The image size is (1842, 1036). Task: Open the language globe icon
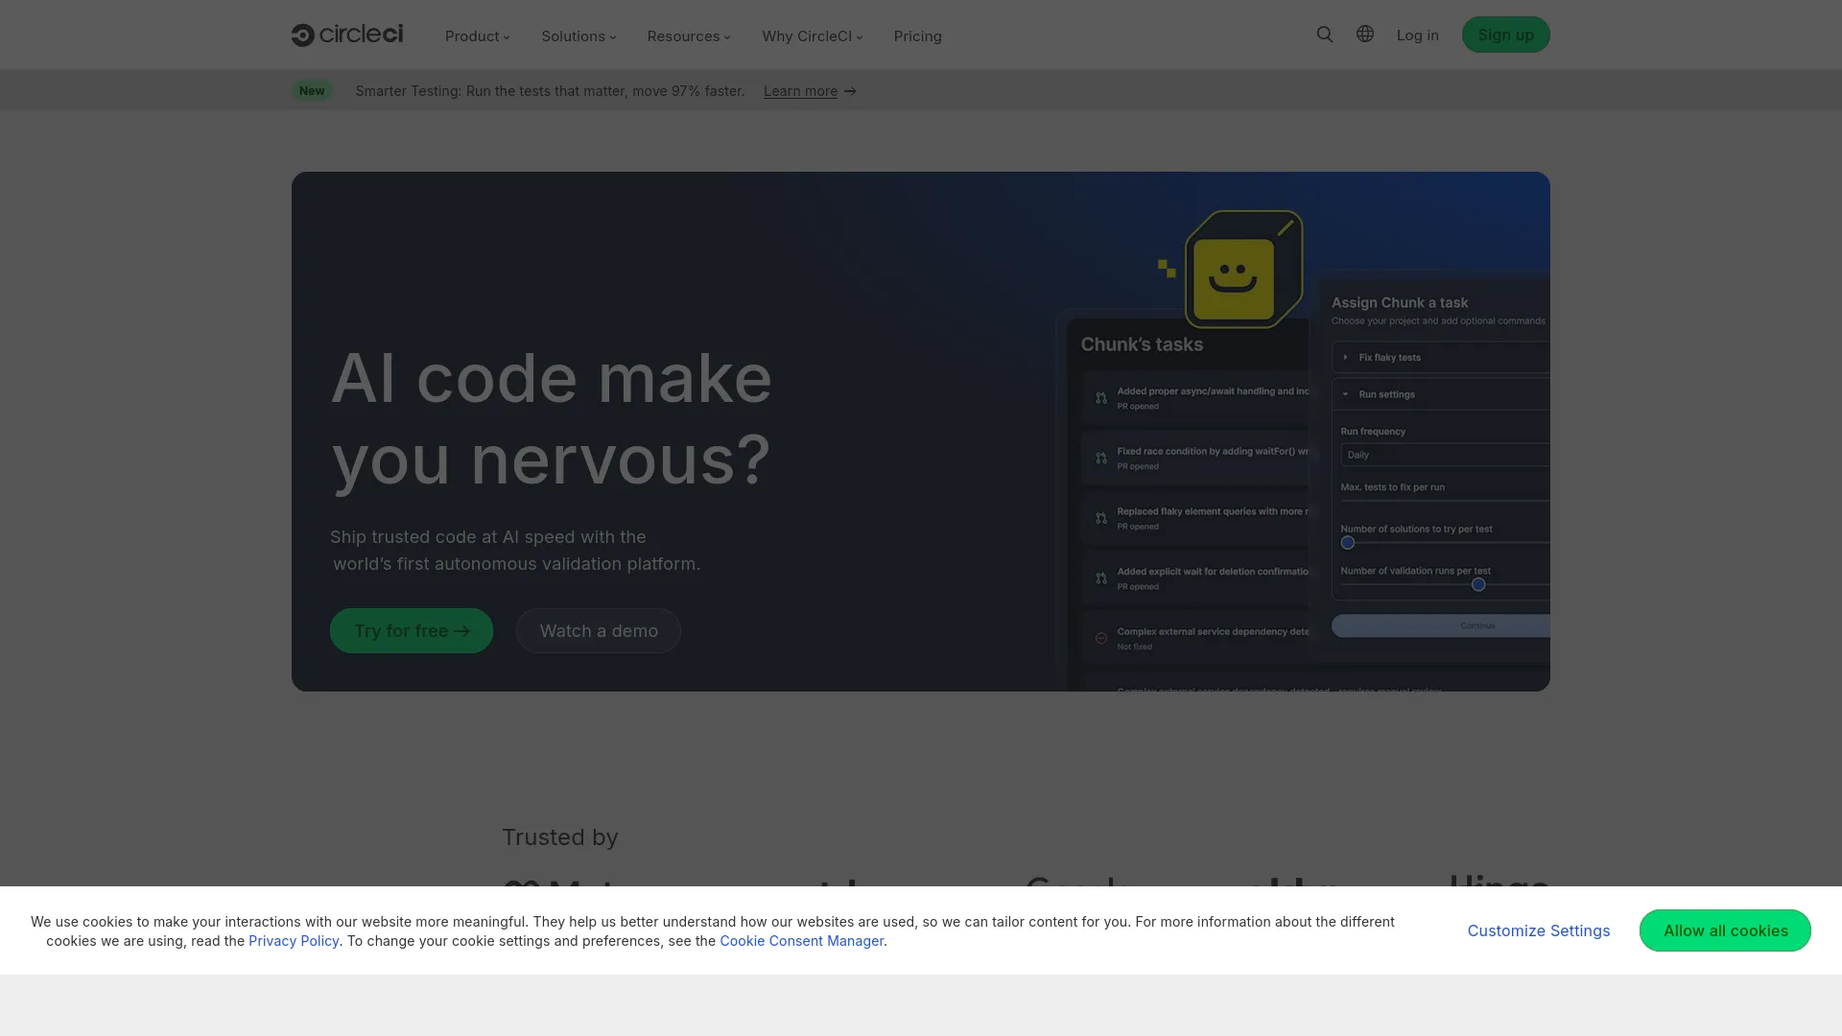(1365, 35)
